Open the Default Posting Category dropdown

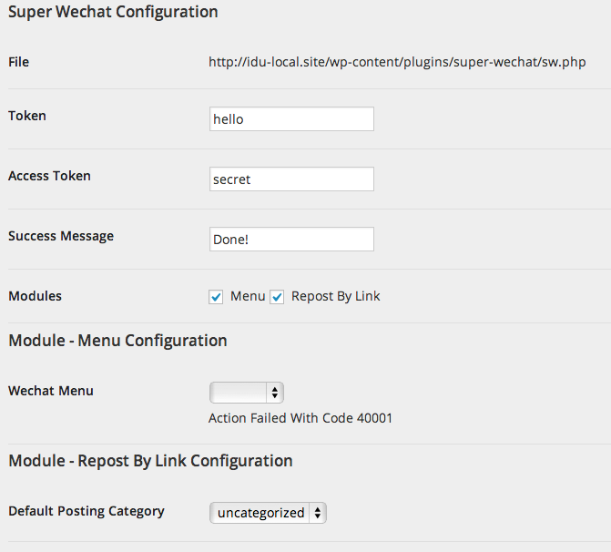tap(268, 513)
